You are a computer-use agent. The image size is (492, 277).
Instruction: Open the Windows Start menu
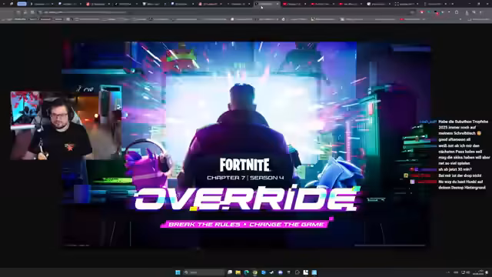click(178, 272)
